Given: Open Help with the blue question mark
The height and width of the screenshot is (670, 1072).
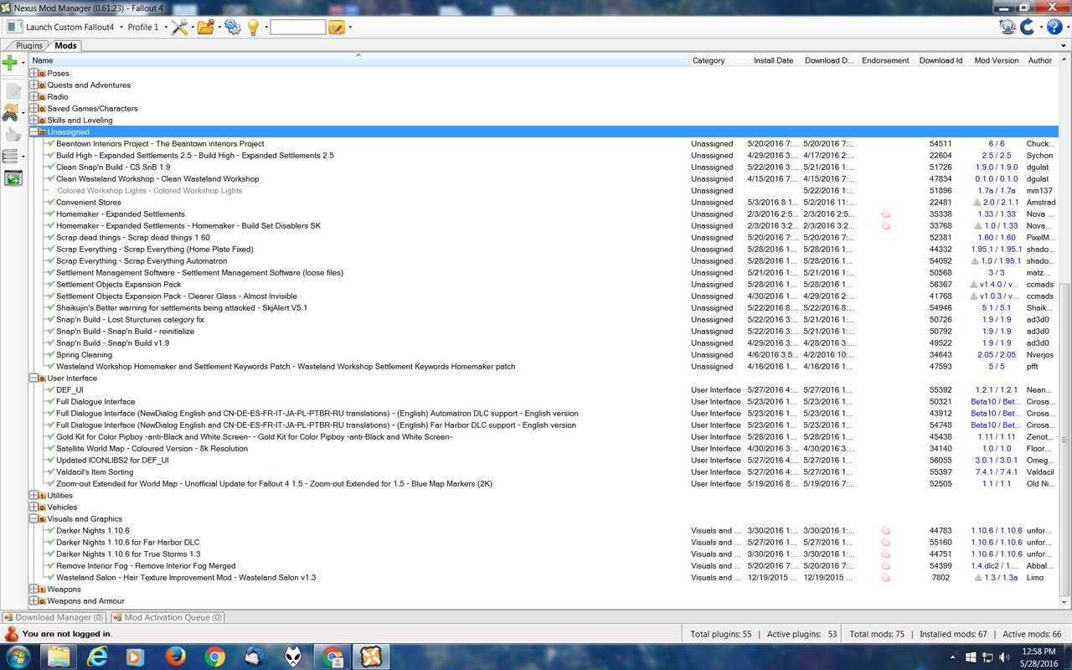Looking at the screenshot, I should tap(1054, 27).
